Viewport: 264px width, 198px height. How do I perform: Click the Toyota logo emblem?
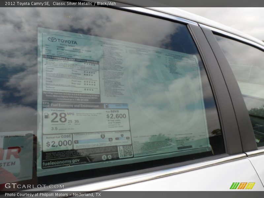(51, 39)
